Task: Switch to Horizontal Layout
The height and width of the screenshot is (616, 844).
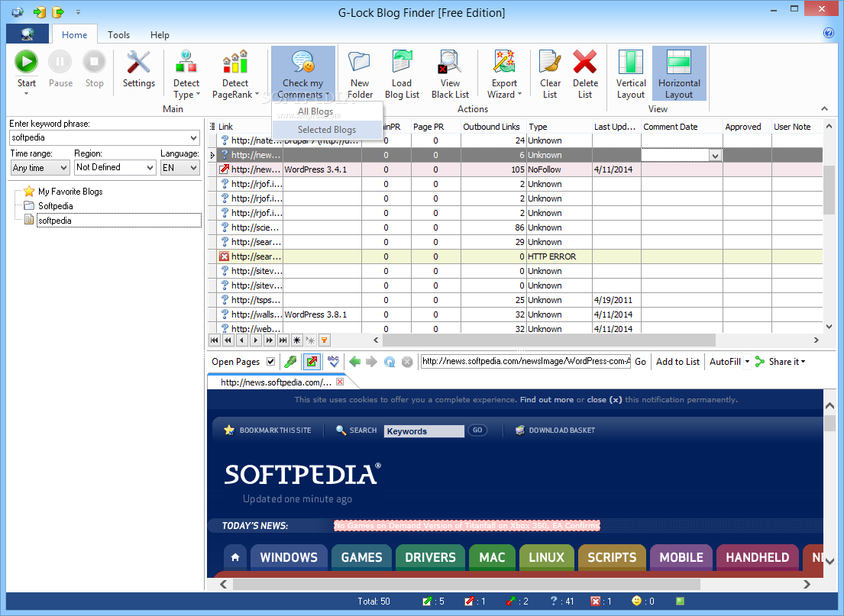Action: pyautogui.click(x=679, y=73)
